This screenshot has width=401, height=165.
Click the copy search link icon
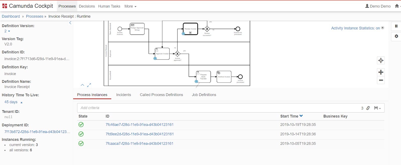(x=368, y=108)
